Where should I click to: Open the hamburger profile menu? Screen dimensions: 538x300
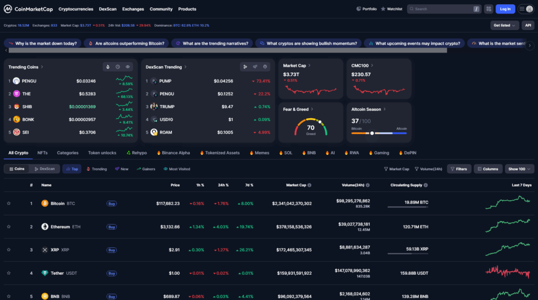pos(525,9)
